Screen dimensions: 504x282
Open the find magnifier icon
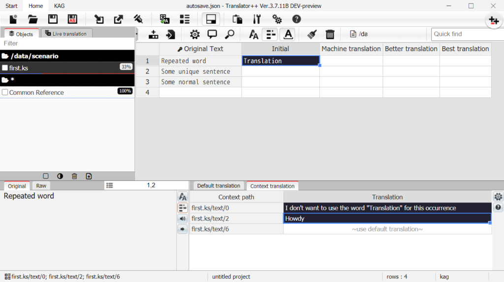coord(229,34)
